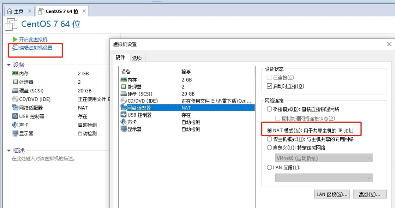Click the 处理器 icon in the main window device list

point(15,82)
